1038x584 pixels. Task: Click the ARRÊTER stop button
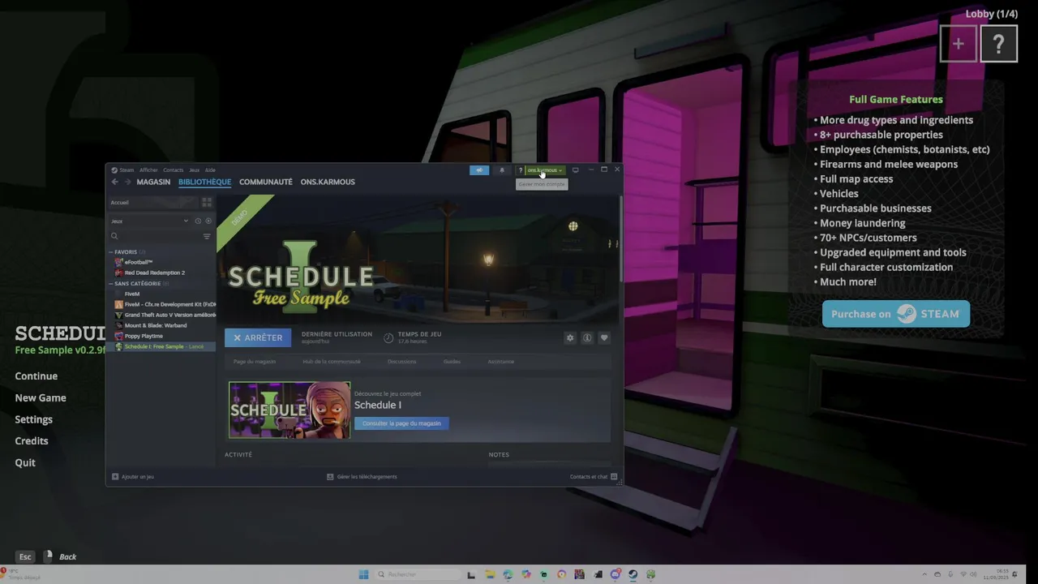(x=258, y=337)
